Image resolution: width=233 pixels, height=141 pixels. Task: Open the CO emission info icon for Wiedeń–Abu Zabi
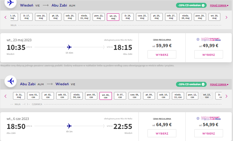pos(203,5)
